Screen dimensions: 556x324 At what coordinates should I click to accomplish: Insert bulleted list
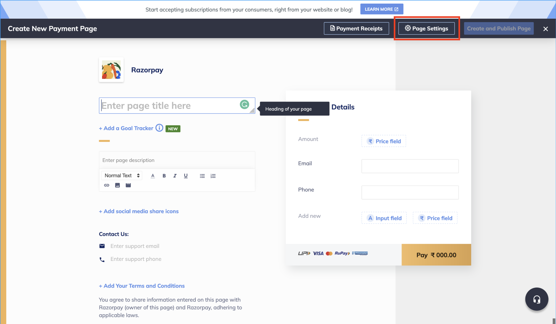coord(202,176)
